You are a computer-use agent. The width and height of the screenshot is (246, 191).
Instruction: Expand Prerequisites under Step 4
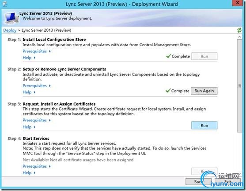click(x=37, y=166)
